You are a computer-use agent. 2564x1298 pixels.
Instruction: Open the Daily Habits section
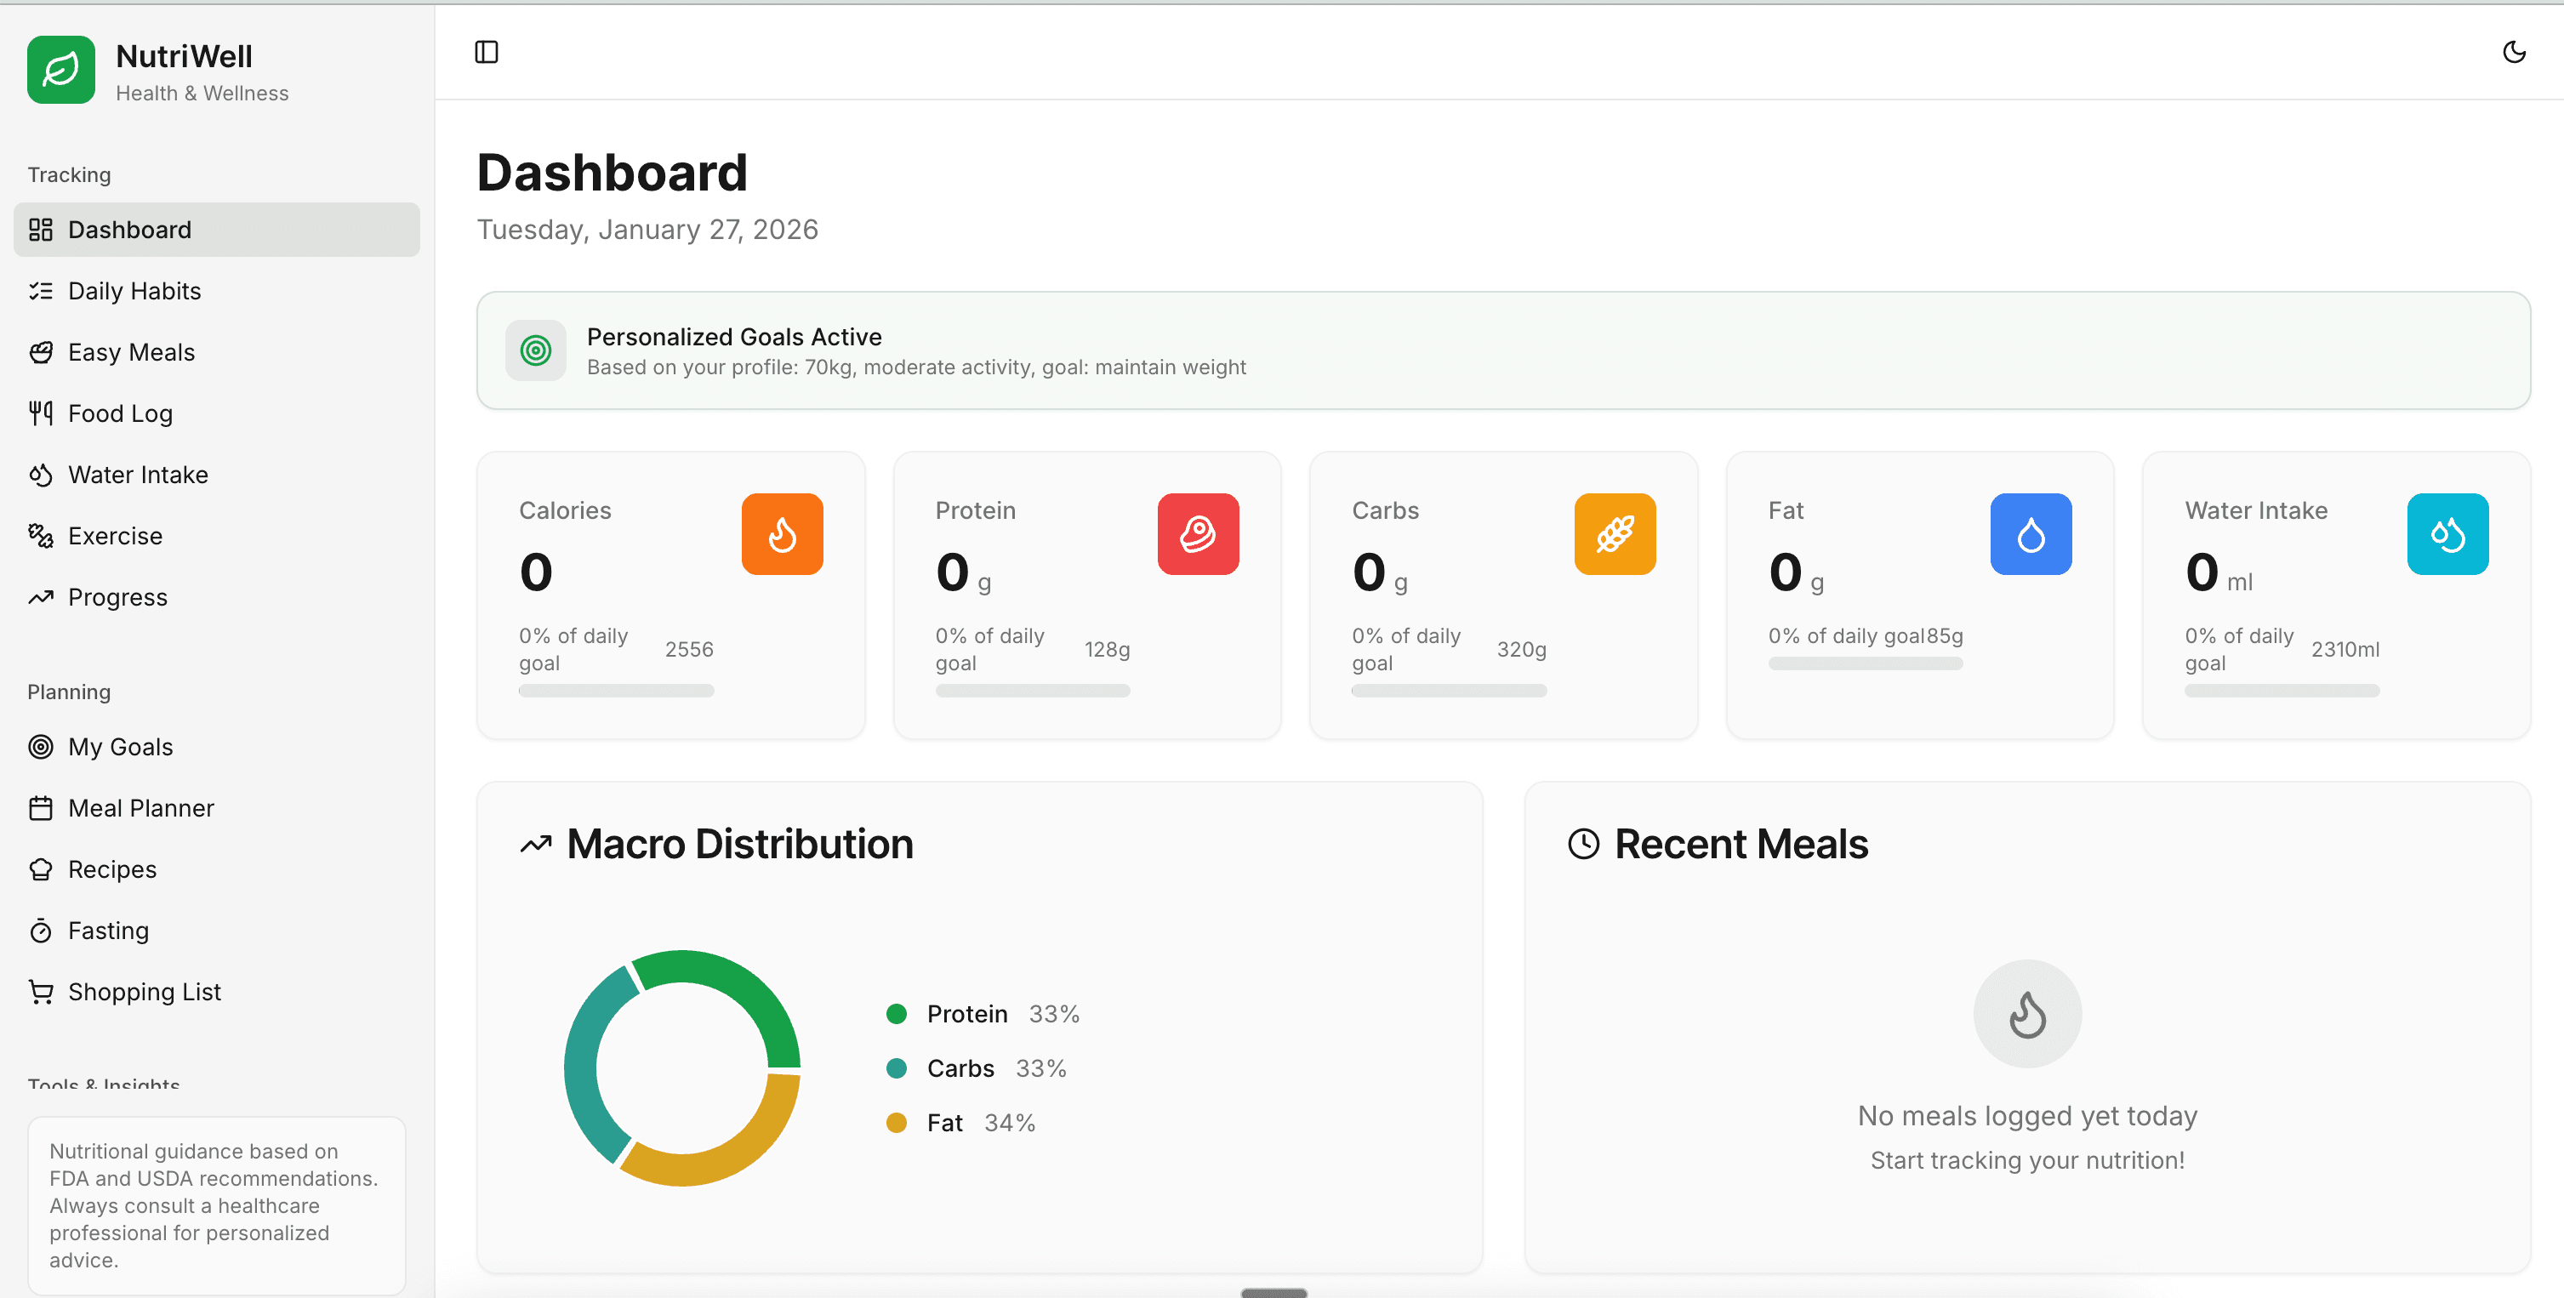[x=134, y=291]
